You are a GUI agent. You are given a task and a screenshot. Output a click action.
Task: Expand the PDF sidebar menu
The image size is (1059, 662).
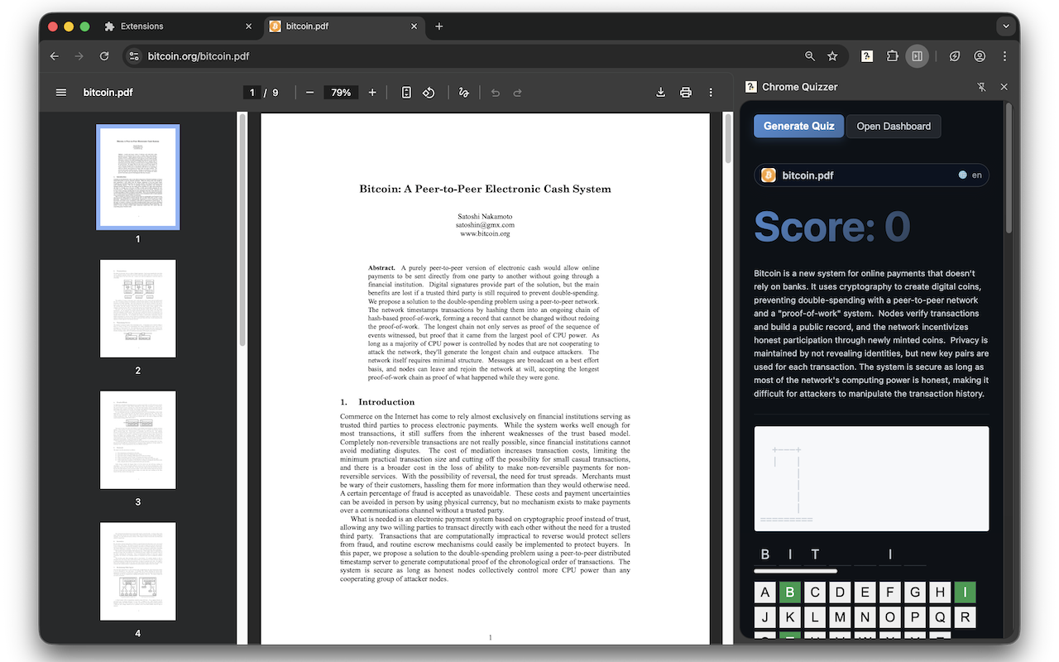click(x=60, y=92)
